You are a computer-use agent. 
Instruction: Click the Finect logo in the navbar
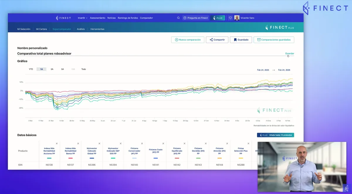tap(63, 18)
